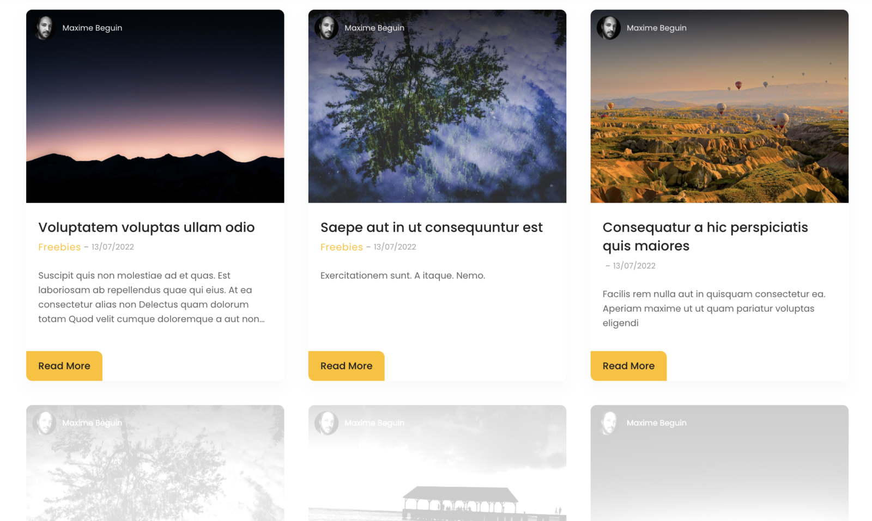Click Maxime Beguin name on sunset card
The height and width of the screenshot is (521, 872).
point(92,28)
